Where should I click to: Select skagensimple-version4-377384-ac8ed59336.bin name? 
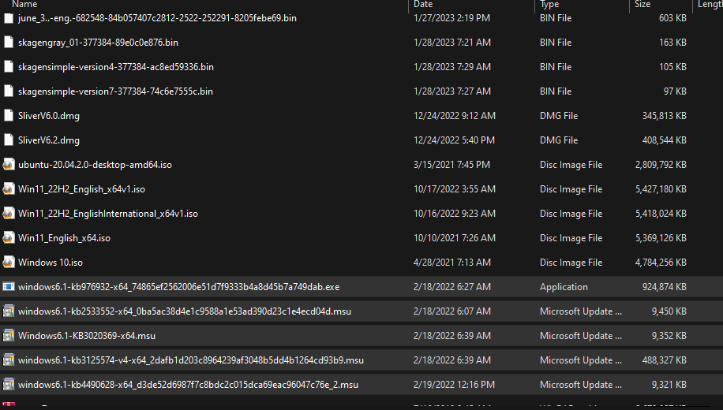116,67
